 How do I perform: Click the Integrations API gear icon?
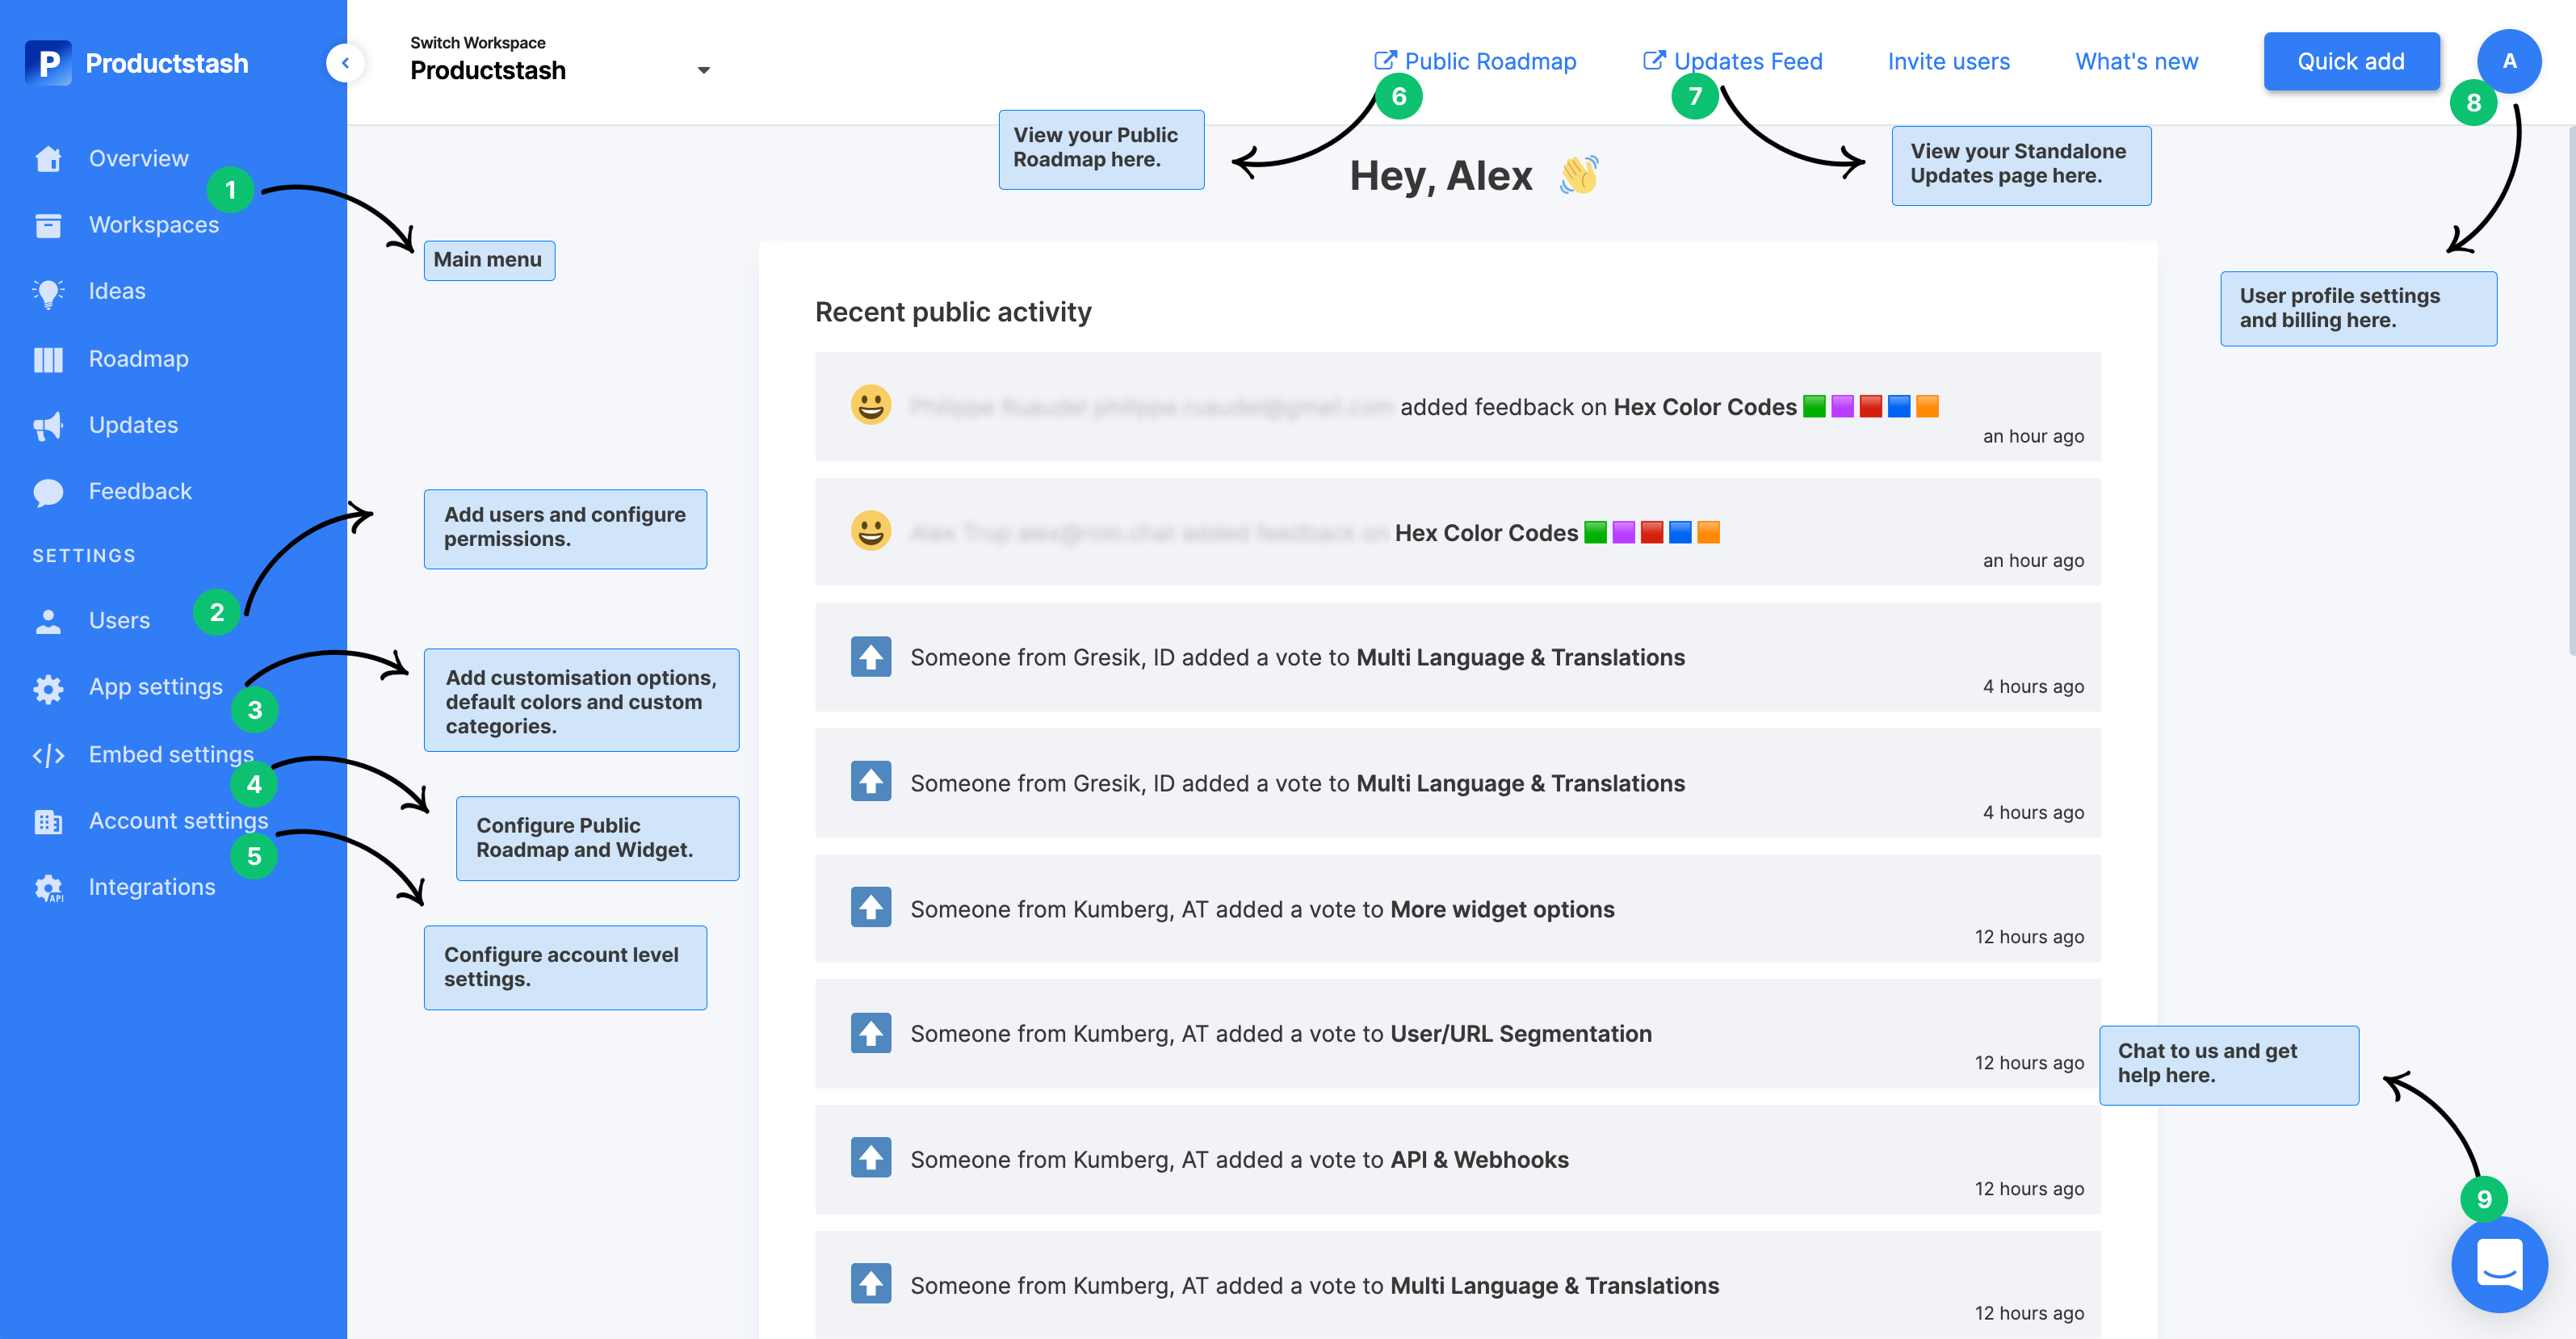click(48, 888)
